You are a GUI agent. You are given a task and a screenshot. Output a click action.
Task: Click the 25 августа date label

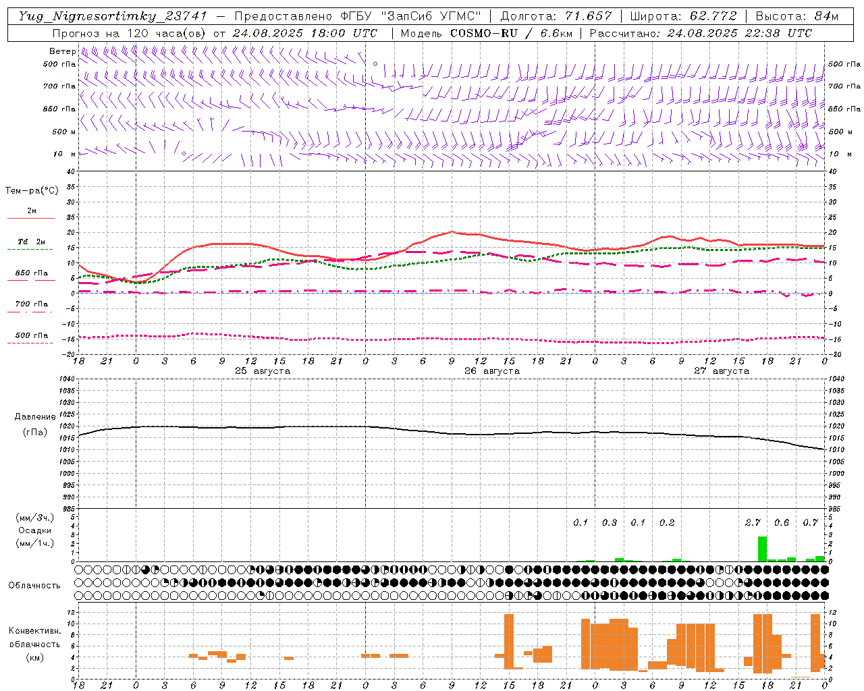[263, 371]
